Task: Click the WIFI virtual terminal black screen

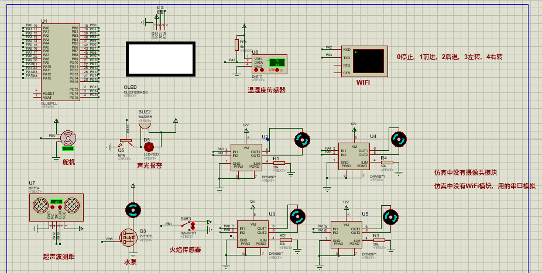Action: (x=368, y=61)
